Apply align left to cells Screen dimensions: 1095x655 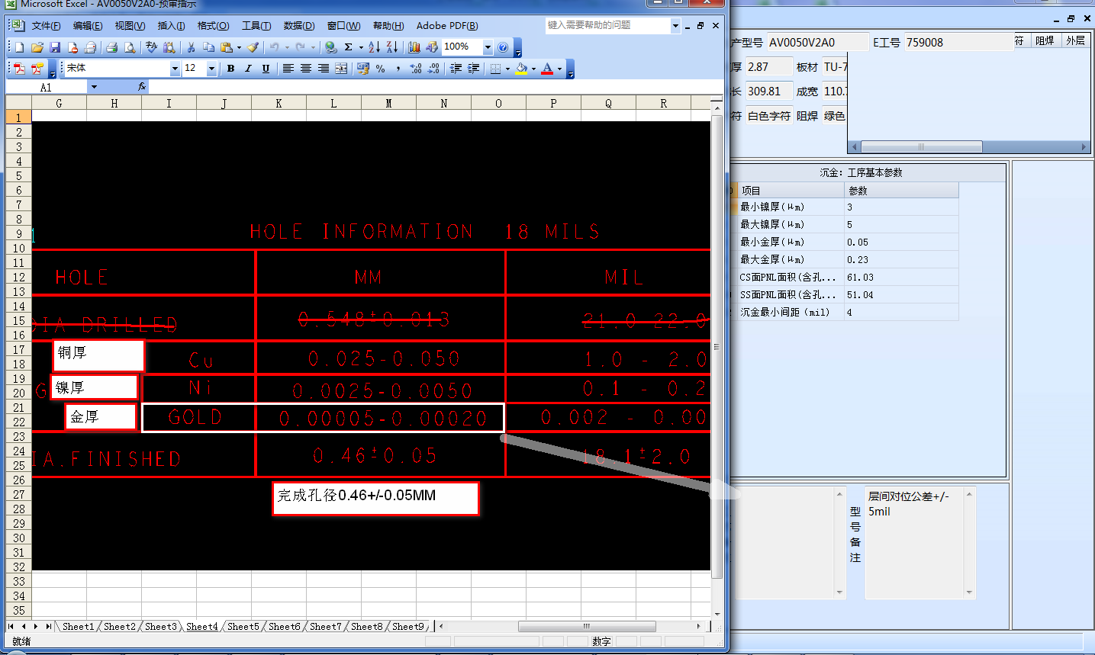288,69
